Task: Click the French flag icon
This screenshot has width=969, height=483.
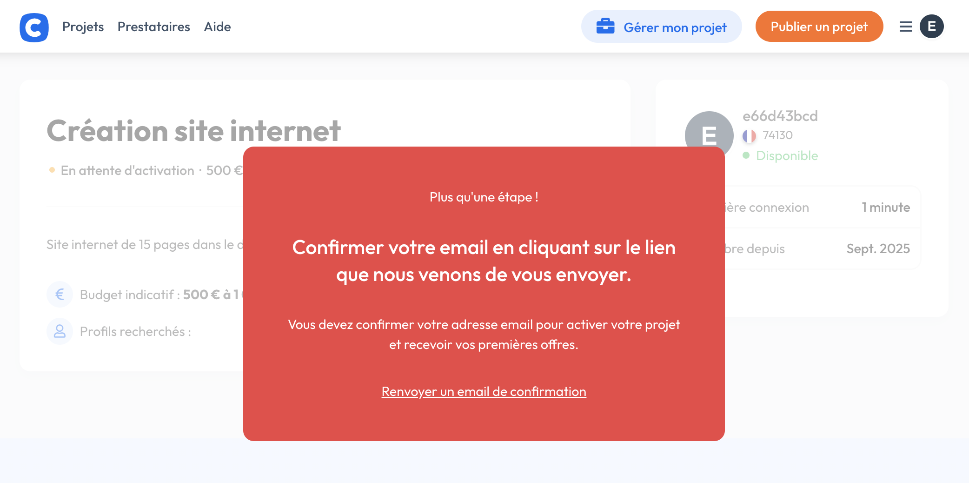Action: point(749,136)
